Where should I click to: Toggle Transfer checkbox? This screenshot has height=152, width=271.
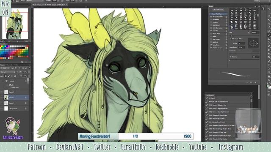[211, 31]
